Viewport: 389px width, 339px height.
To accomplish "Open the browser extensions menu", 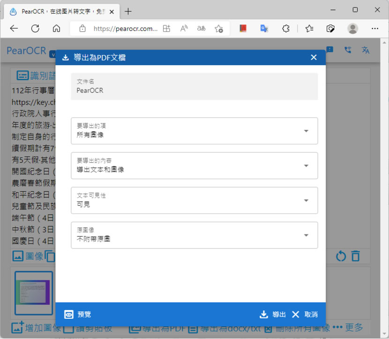I will pos(285,29).
